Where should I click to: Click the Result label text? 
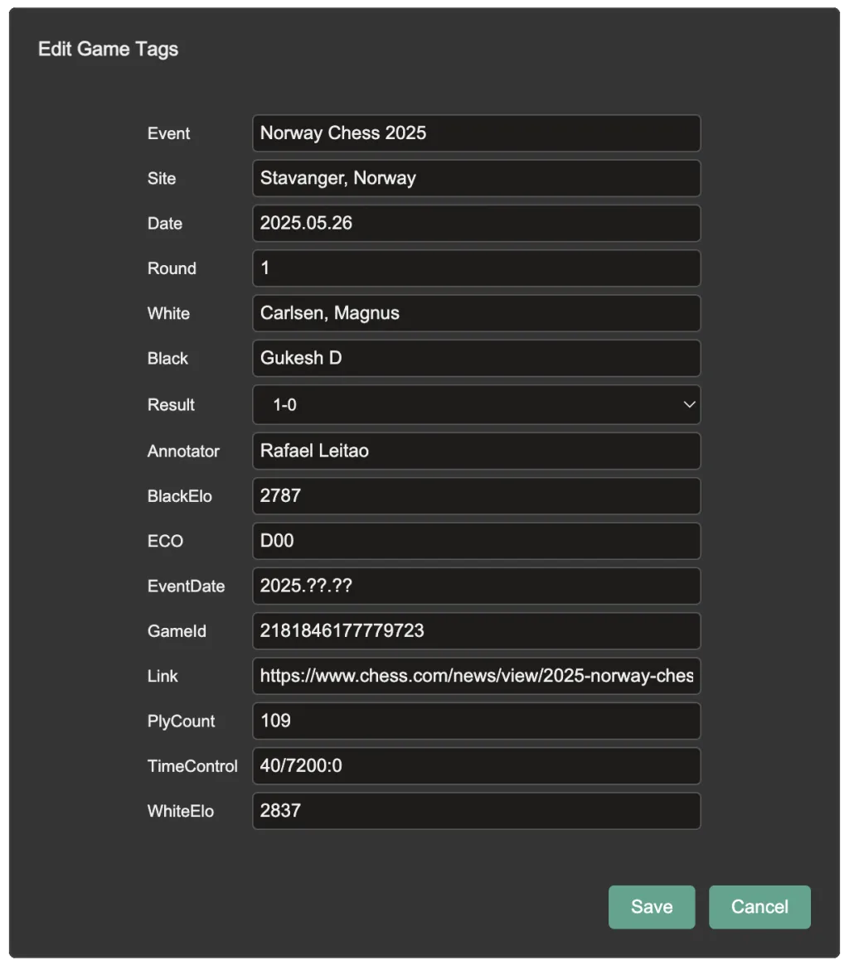[x=171, y=405]
